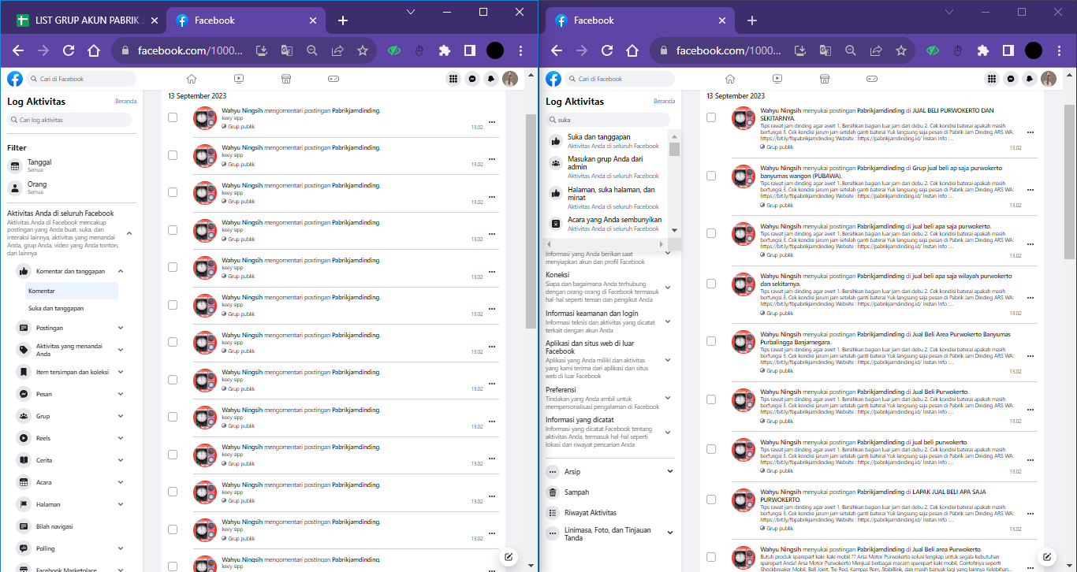Open the Tanggal filter in the left window

71,165
